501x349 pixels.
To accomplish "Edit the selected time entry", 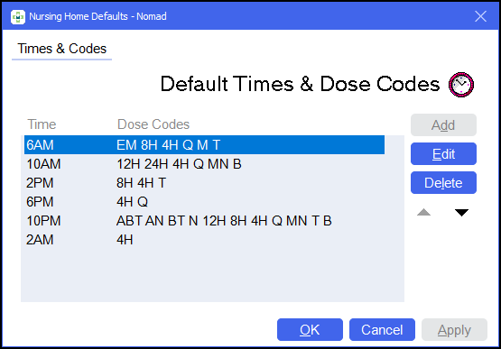I will [x=443, y=154].
